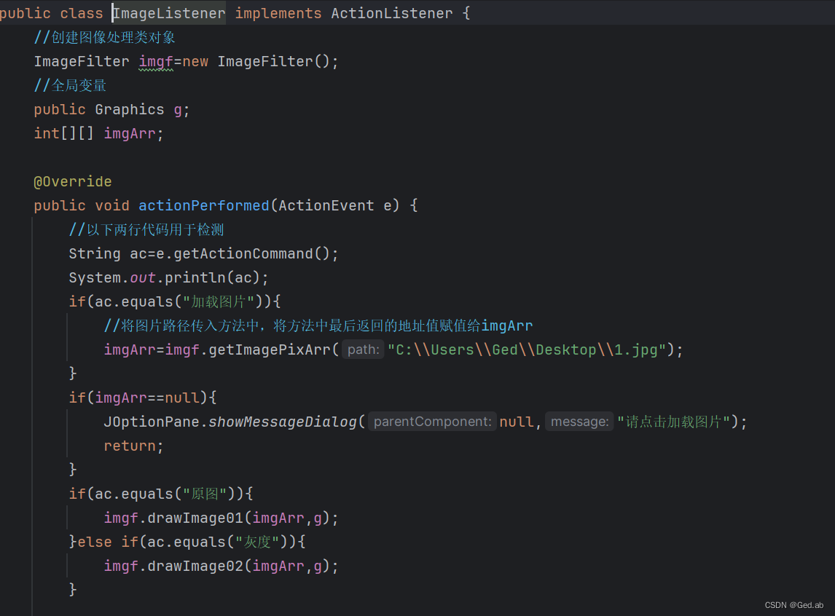Click the getImagePixArr method call
The width and height of the screenshot is (835, 616).
(x=270, y=350)
